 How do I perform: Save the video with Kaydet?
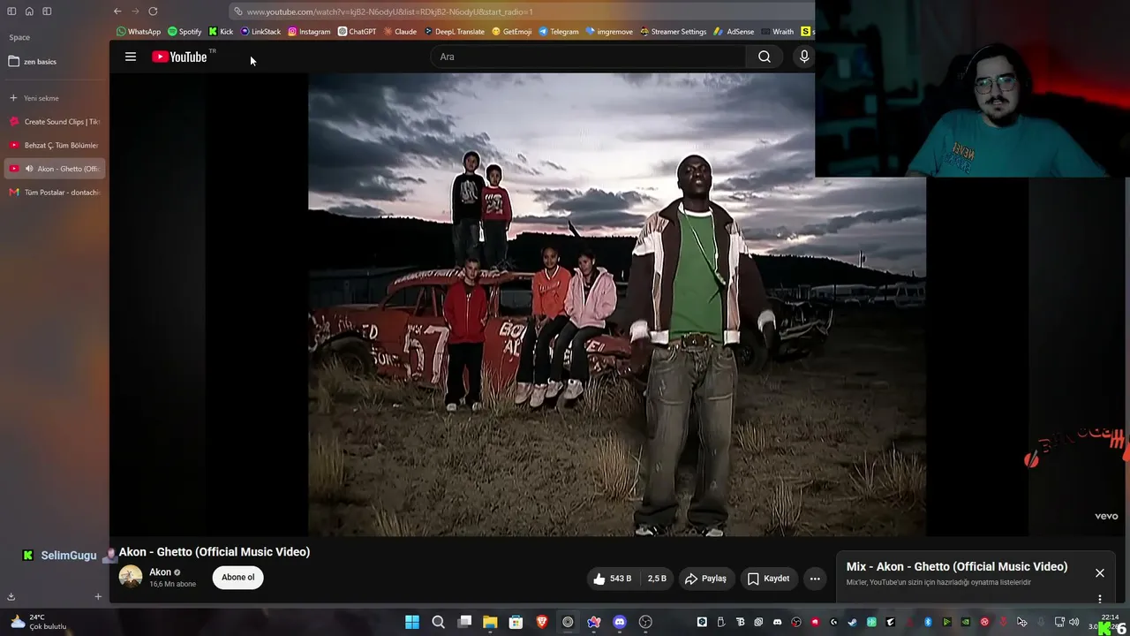click(768, 579)
